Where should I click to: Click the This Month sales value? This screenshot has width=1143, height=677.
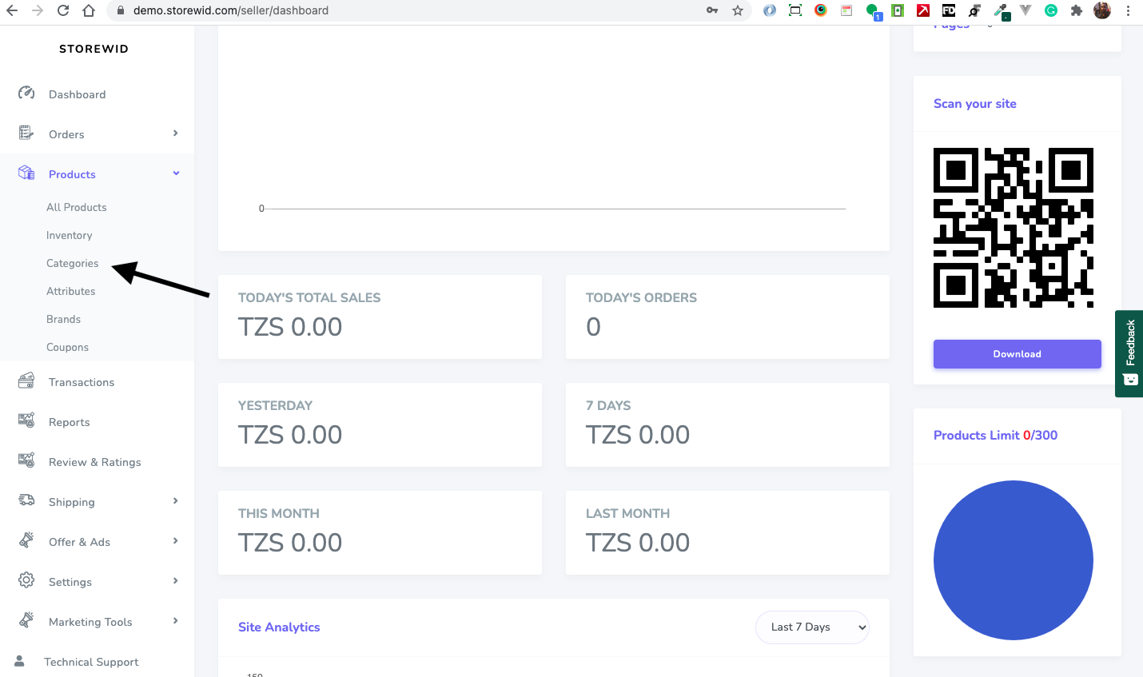click(290, 543)
